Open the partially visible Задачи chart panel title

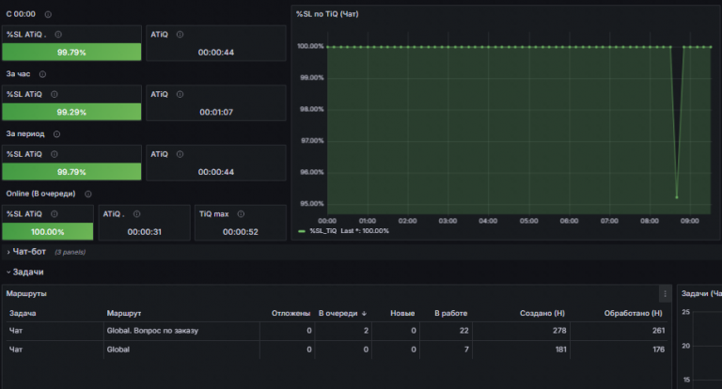pos(700,294)
